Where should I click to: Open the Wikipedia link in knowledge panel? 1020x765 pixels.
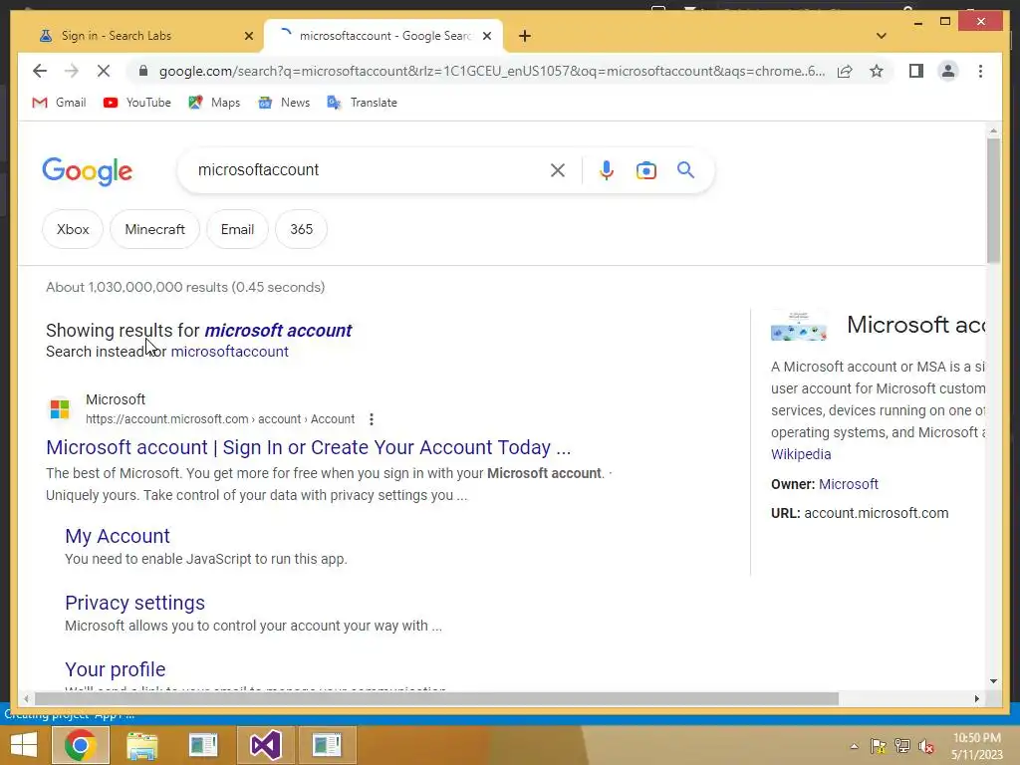click(x=801, y=454)
